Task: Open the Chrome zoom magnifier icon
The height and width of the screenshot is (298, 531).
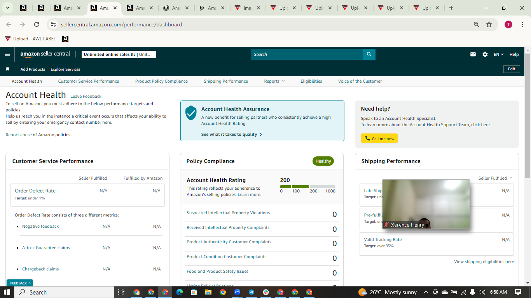Action: (477, 24)
